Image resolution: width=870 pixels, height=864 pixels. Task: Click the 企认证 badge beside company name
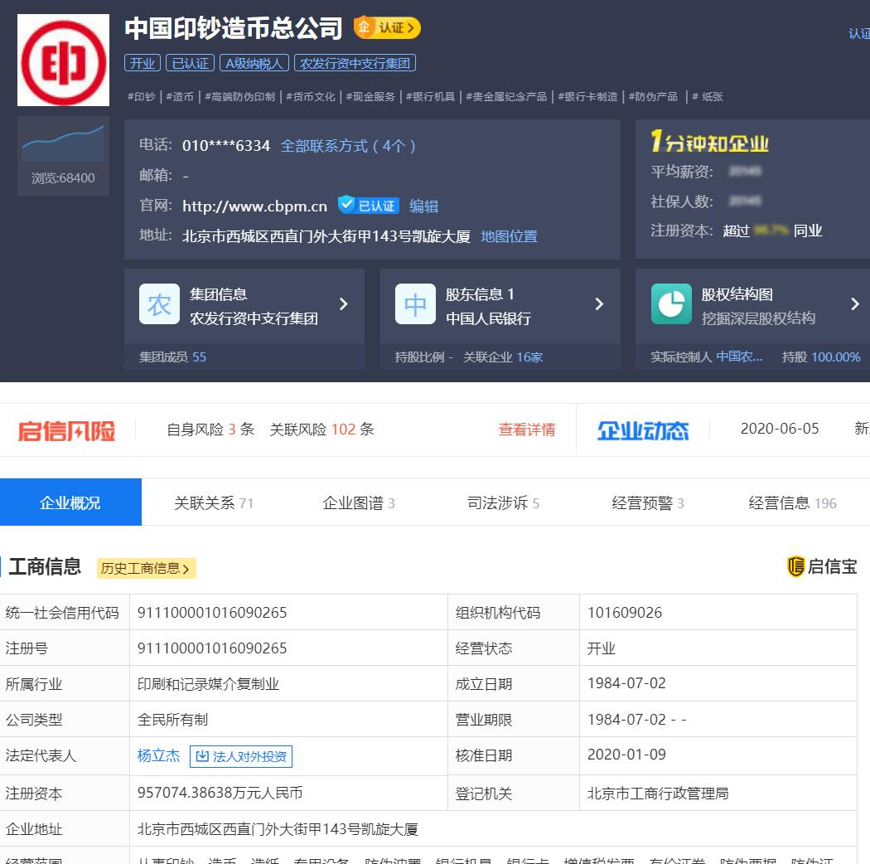click(x=386, y=27)
